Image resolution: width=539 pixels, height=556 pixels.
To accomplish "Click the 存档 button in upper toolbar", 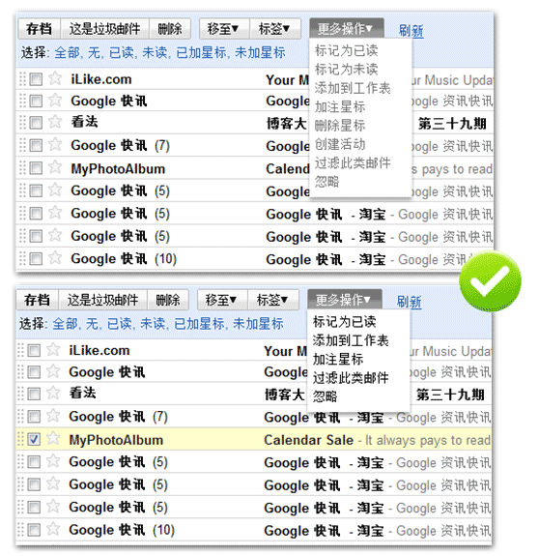I will click(x=40, y=29).
